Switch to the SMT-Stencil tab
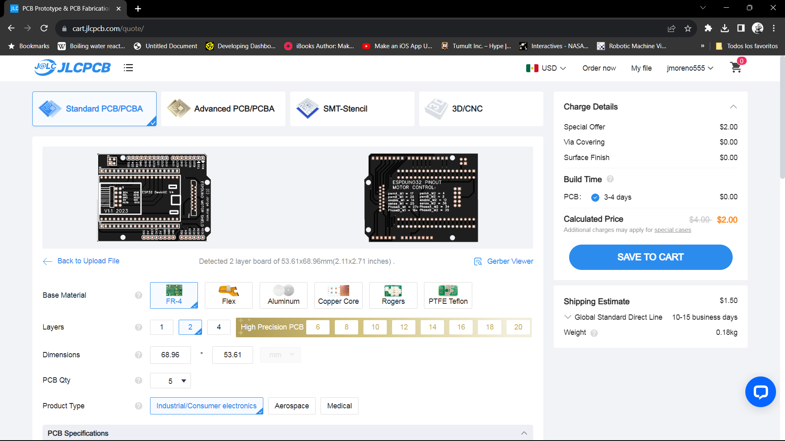Screen dimensions: 785x441 point(352,109)
